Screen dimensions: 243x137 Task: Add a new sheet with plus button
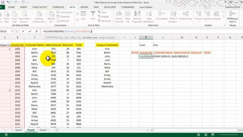point(57,130)
